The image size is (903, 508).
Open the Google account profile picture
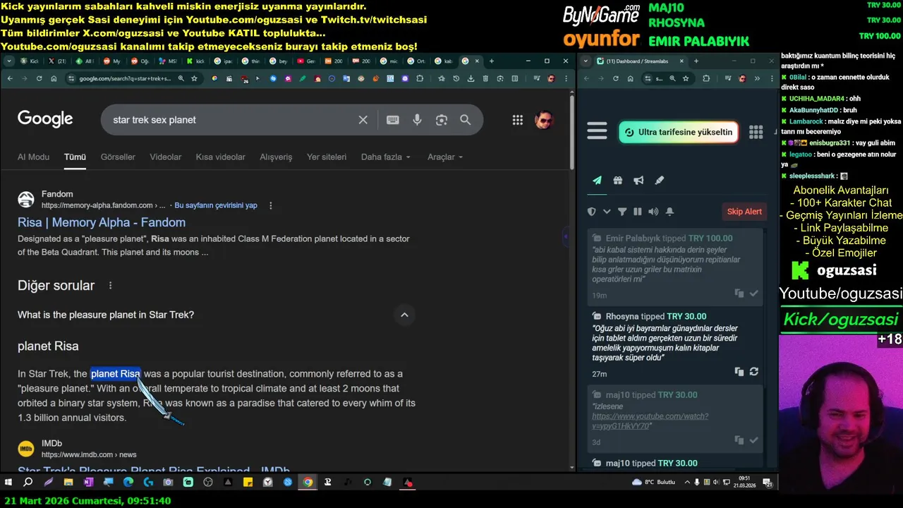click(x=543, y=120)
